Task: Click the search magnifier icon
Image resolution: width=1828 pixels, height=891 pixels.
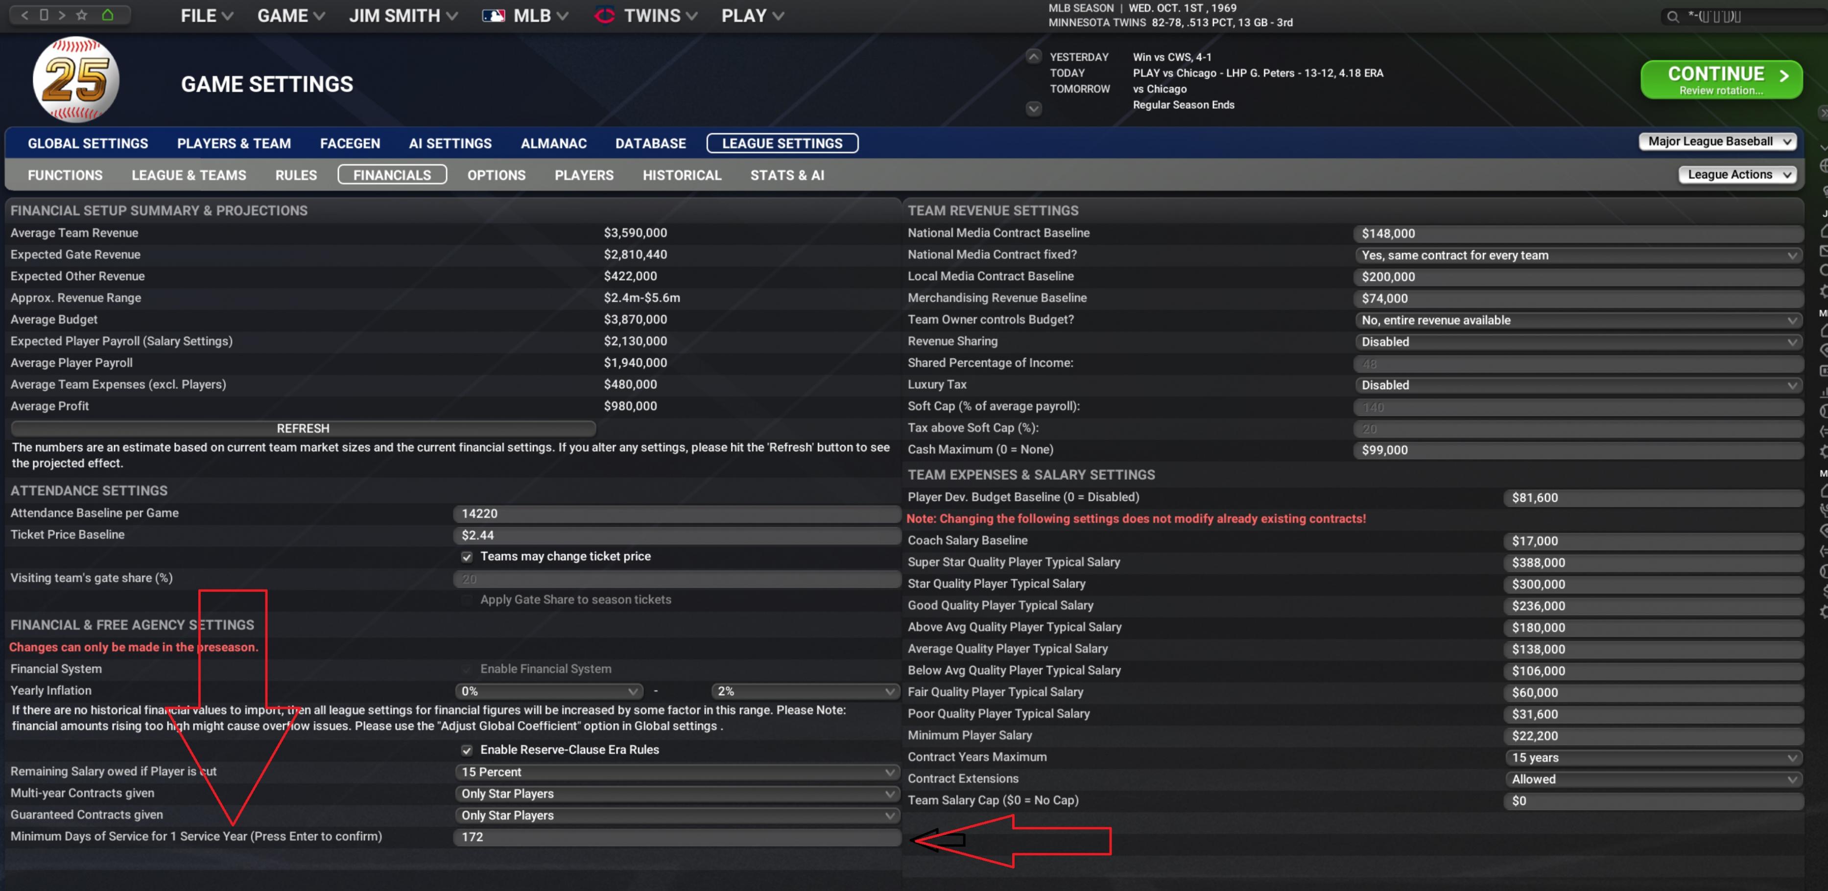Action: point(1673,16)
